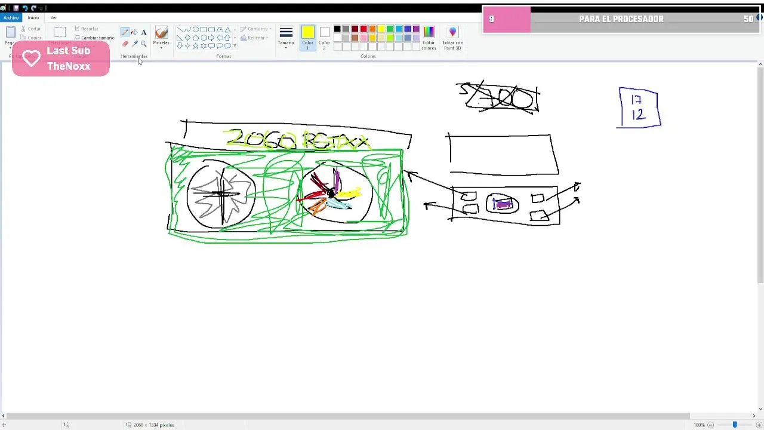The height and width of the screenshot is (430, 764).
Task: Select the Color picker eyedropper tool
Action: 134,44
